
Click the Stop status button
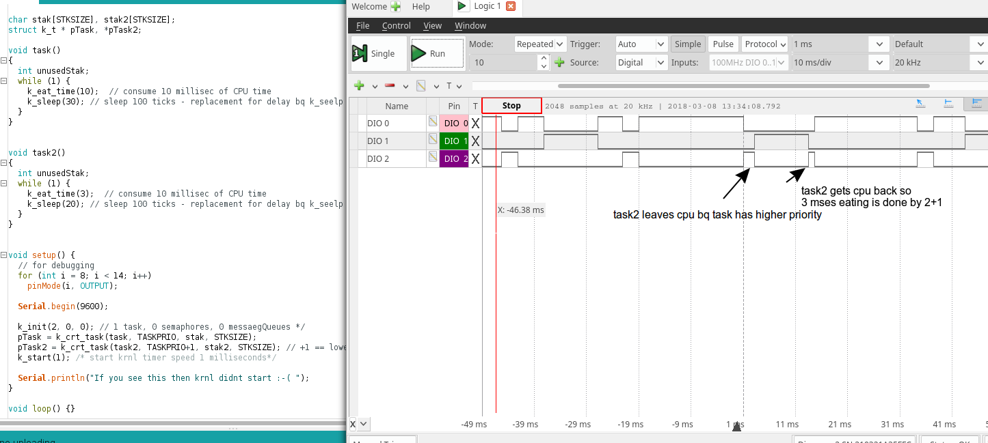tap(511, 106)
